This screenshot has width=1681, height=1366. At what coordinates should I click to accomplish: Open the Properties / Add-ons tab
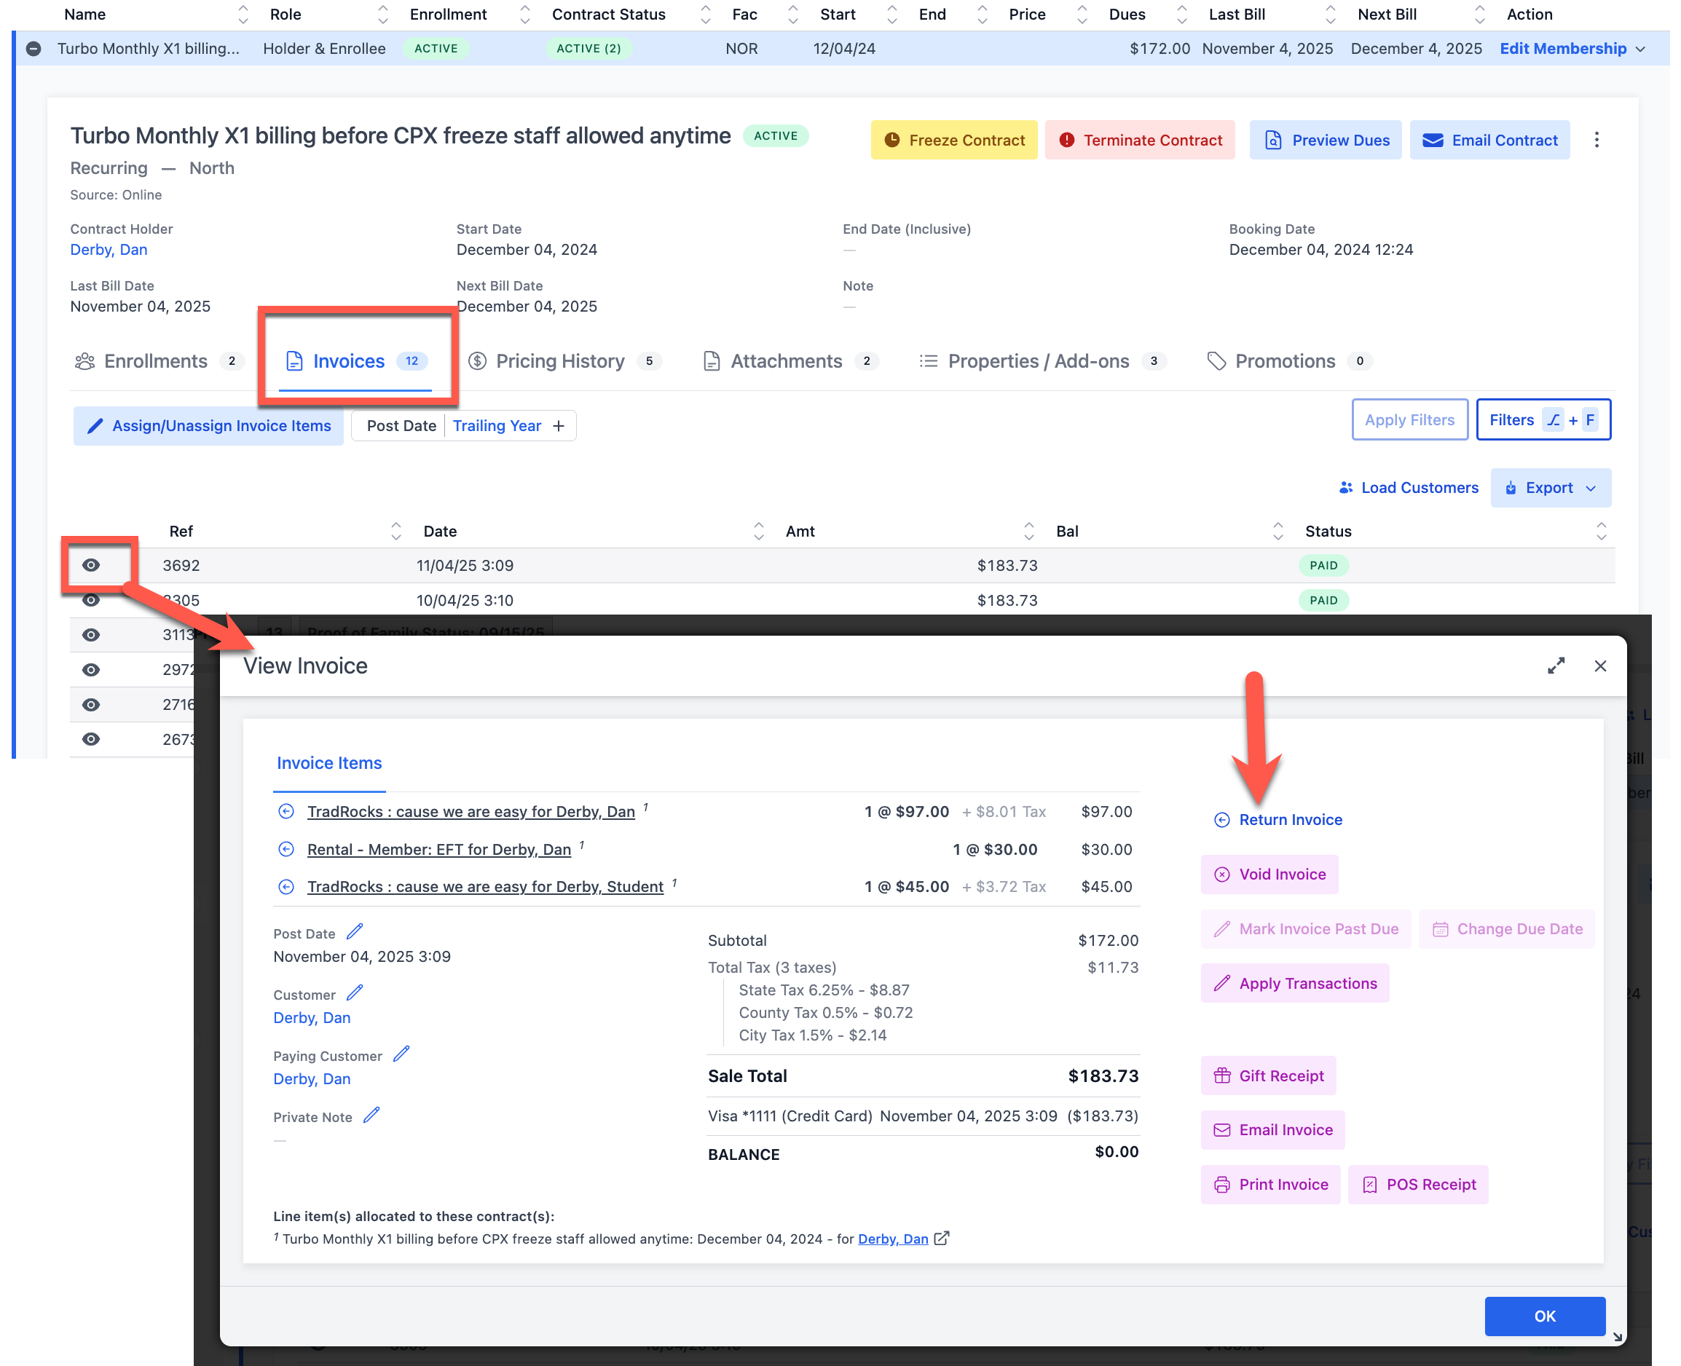1038,361
